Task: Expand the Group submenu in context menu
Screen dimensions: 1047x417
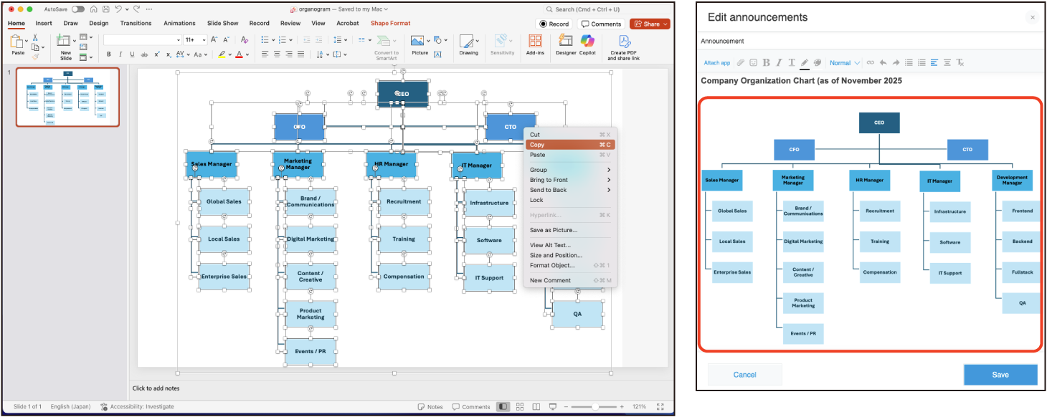Action: [x=570, y=170]
